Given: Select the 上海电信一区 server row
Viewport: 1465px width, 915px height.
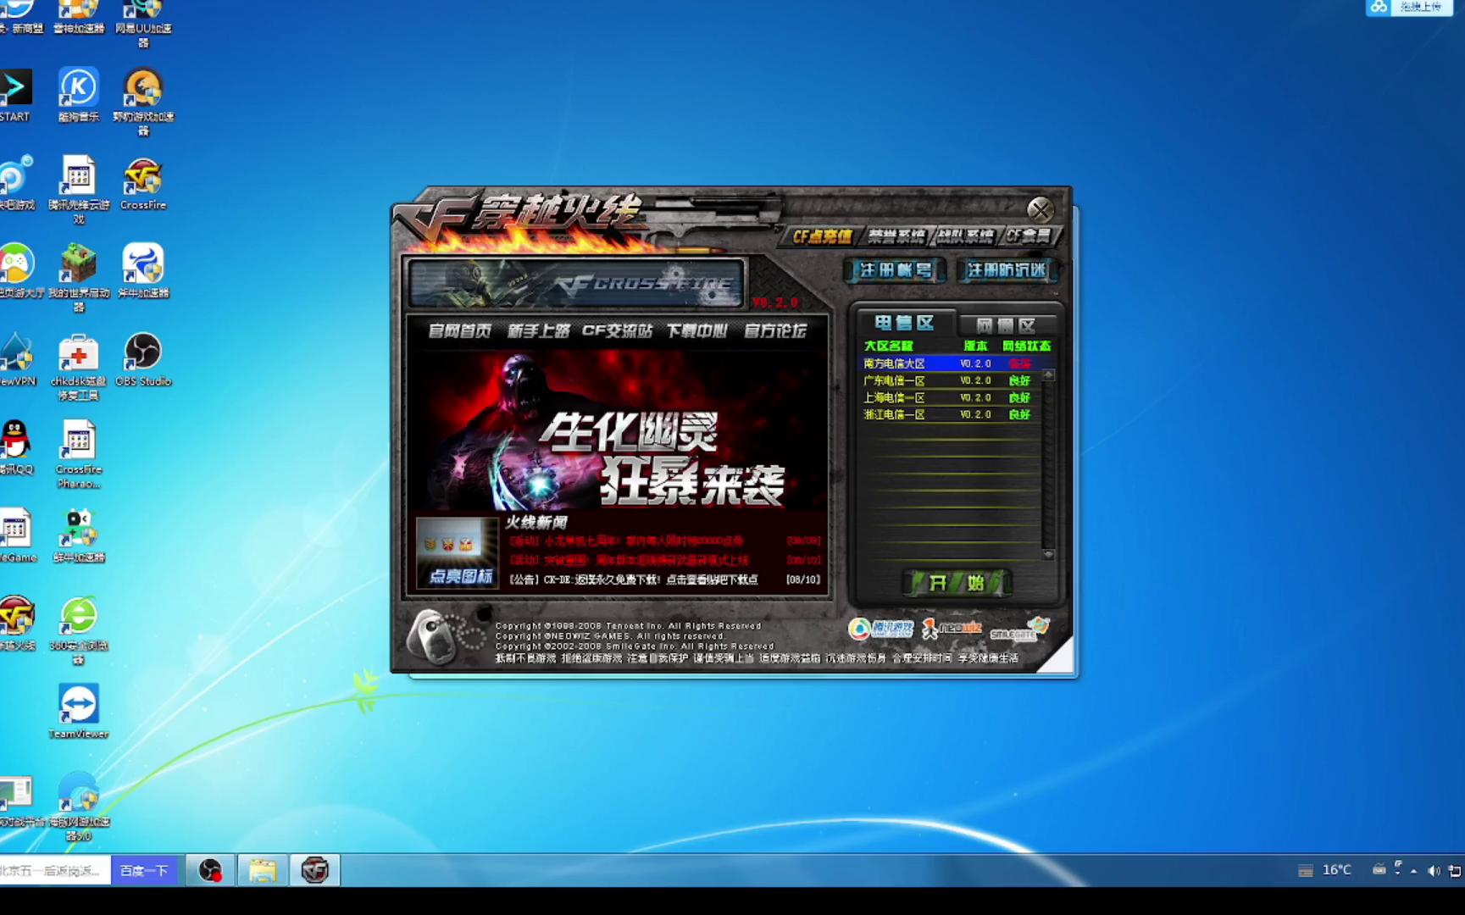Looking at the screenshot, I should (951, 397).
